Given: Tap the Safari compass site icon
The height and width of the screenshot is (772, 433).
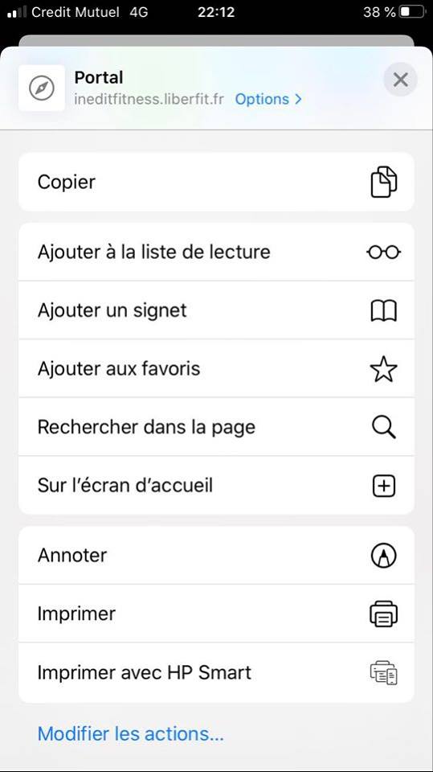Looking at the screenshot, I should click(x=42, y=88).
